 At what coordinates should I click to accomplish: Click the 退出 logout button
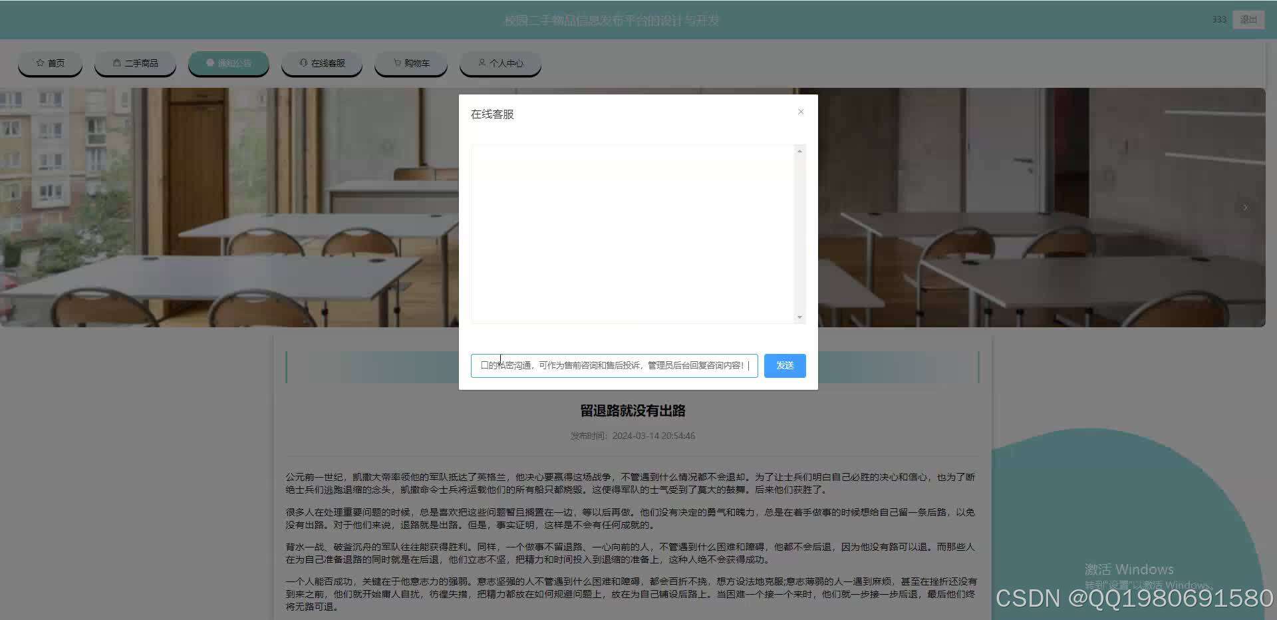[1248, 19]
